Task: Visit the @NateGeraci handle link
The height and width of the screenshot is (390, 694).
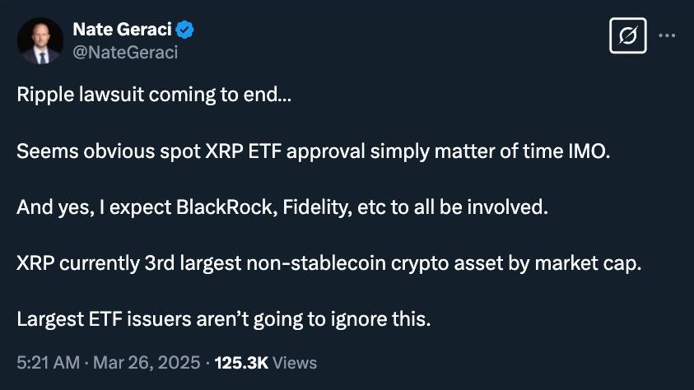Action: 125,52
